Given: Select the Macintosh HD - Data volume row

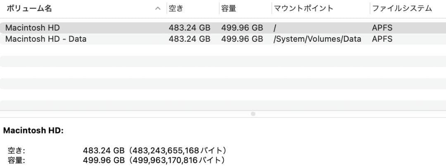Looking at the screenshot, I should [223, 39].
